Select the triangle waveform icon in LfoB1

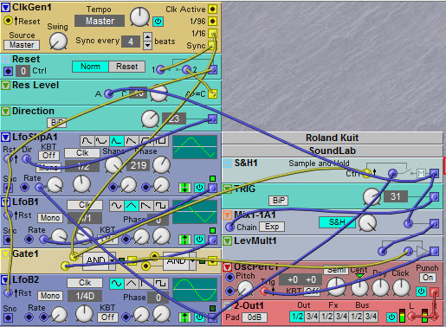point(132,206)
